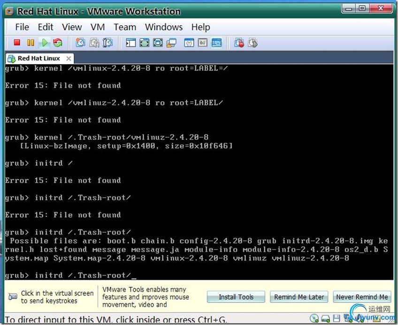
Task: Click the green Power On play button
Action: (x=45, y=43)
